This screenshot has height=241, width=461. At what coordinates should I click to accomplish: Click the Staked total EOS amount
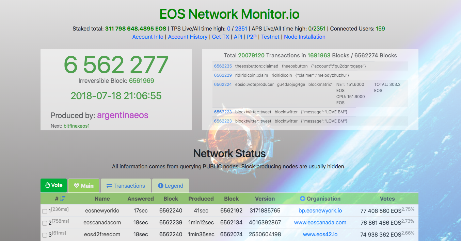[136, 29]
